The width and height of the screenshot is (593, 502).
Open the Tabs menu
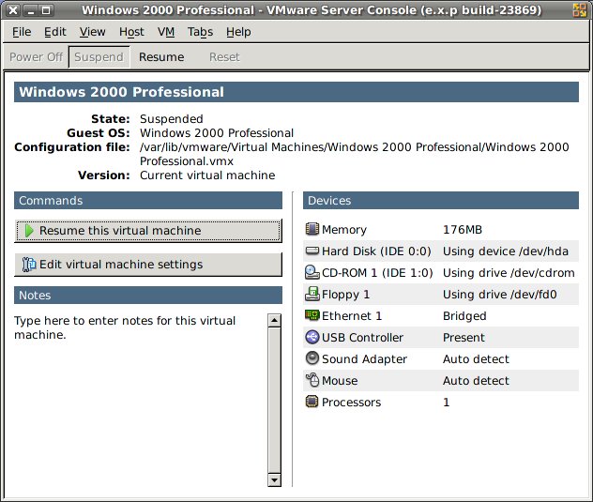pos(200,32)
